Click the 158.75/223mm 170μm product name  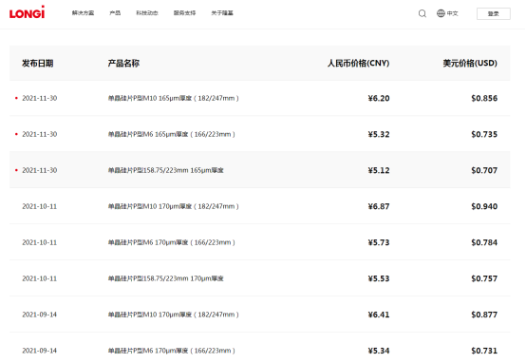coord(166,278)
